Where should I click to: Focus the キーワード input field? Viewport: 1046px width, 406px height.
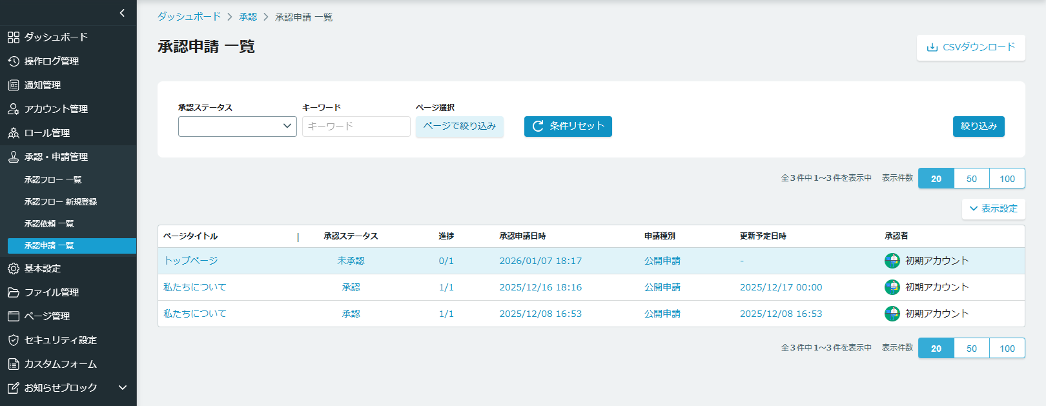tap(356, 127)
